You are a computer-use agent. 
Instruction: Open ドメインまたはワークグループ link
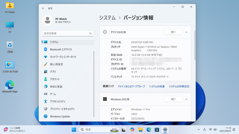pyautogui.click(x=131, y=86)
